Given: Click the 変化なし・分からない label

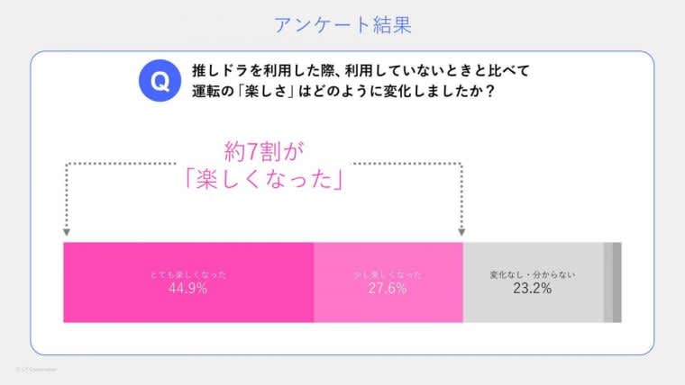Looking at the screenshot, I should click(533, 274).
